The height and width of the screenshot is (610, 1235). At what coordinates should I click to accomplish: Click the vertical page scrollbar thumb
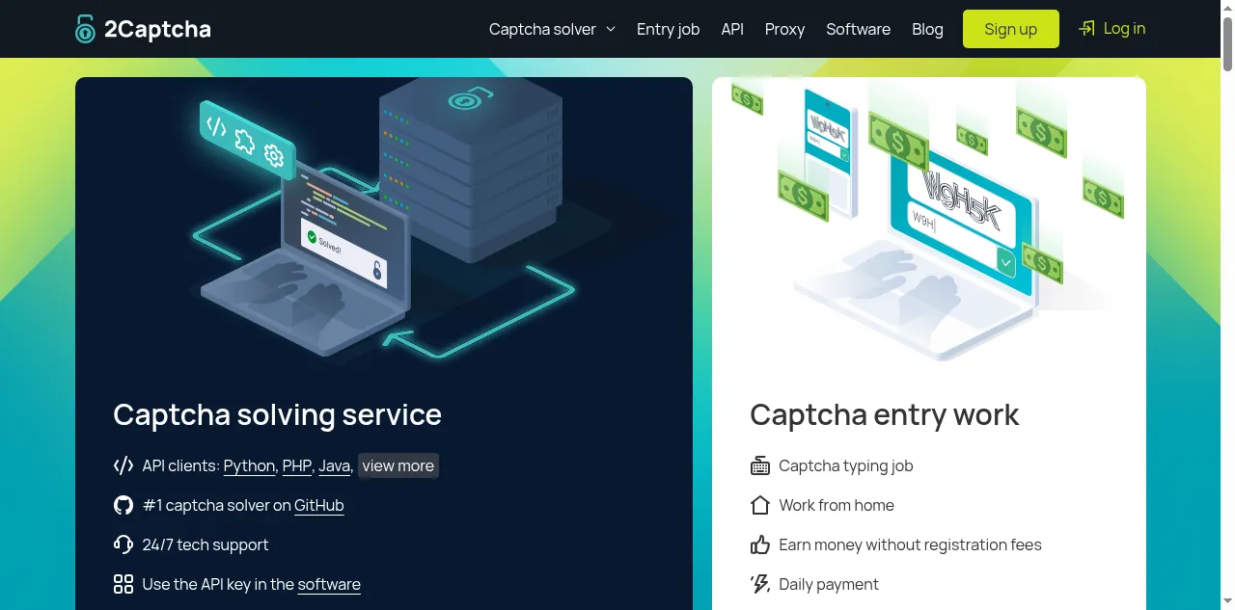tap(1227, 43)
